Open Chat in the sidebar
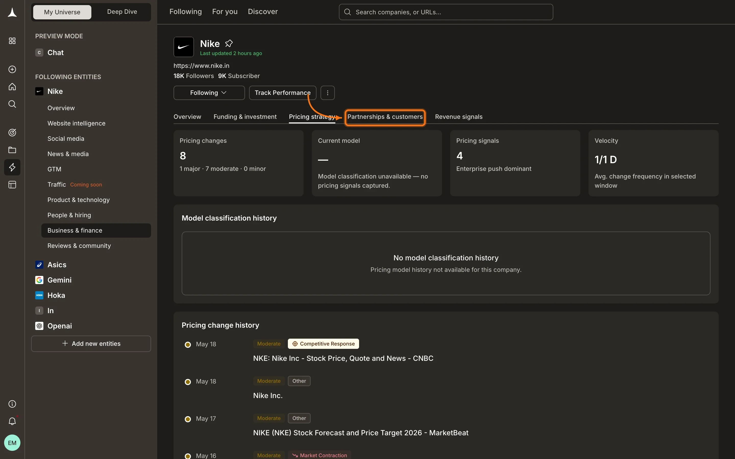 tap(56, 53)
